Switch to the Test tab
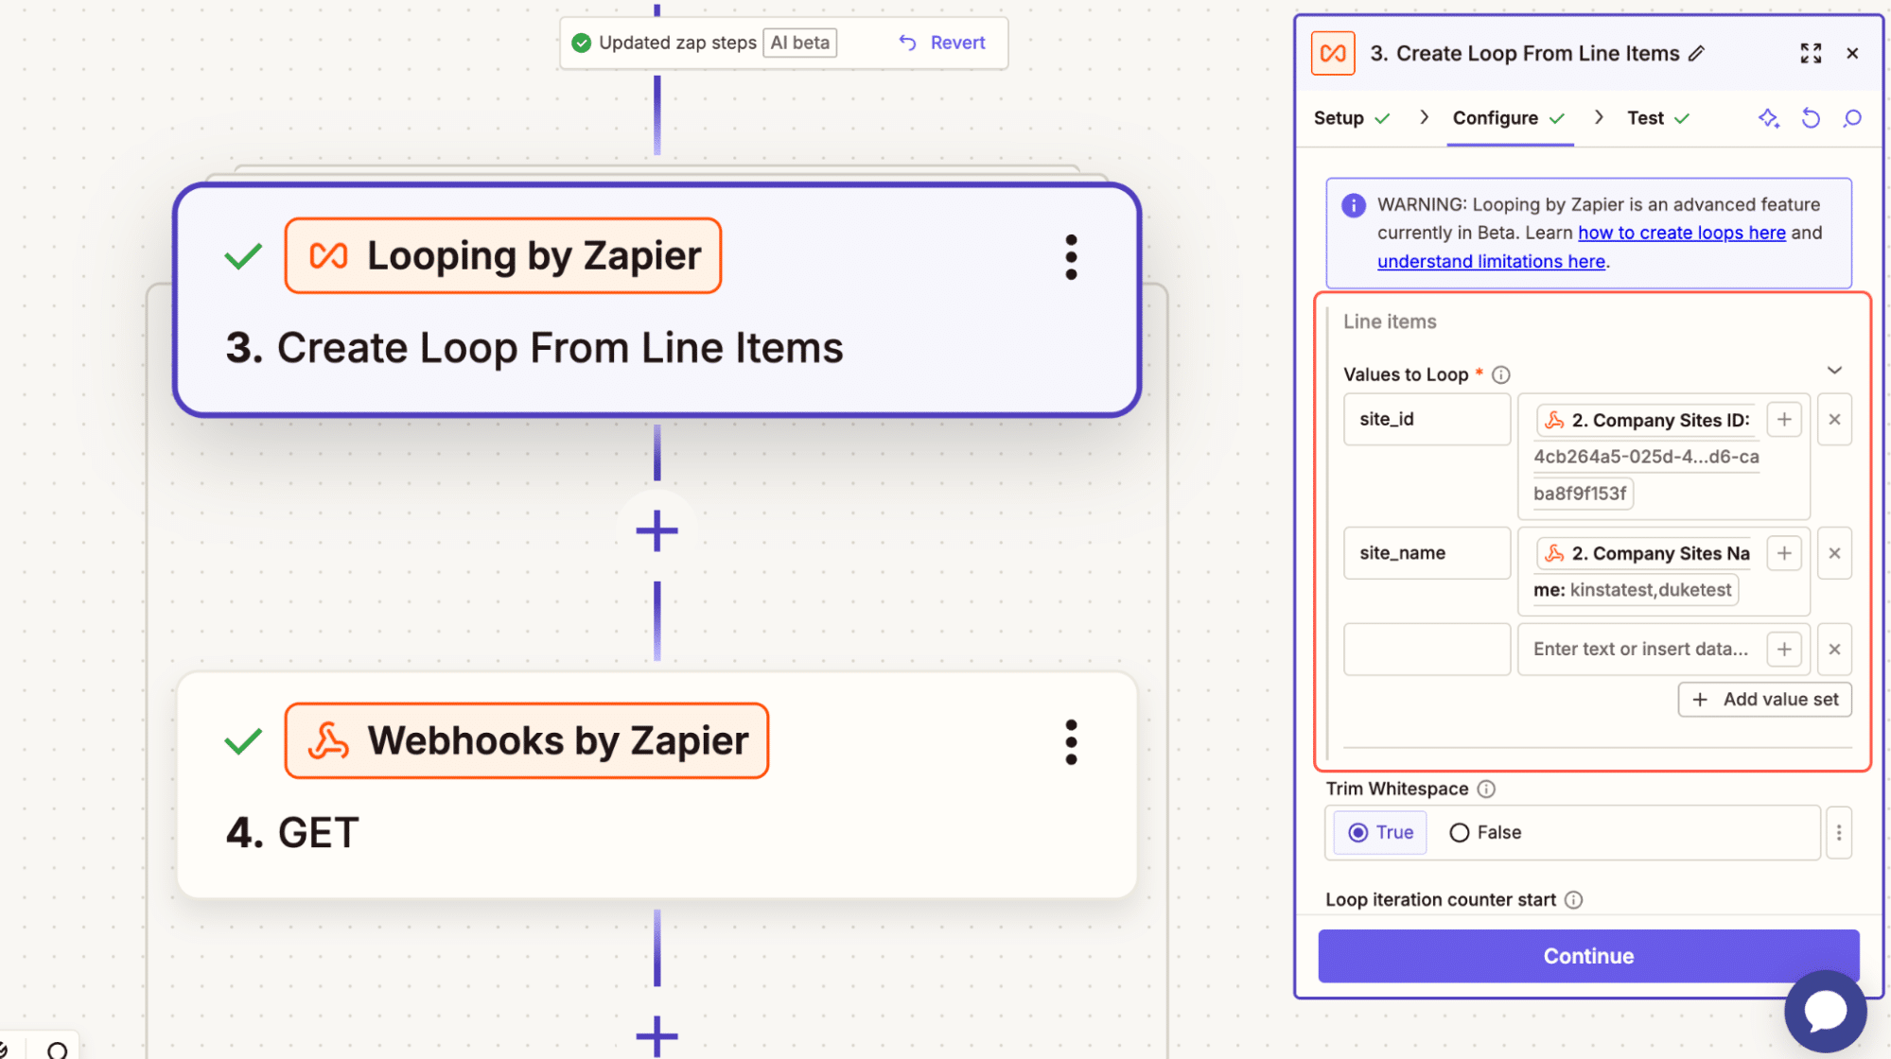1891x1059 pixels. 1644,117
